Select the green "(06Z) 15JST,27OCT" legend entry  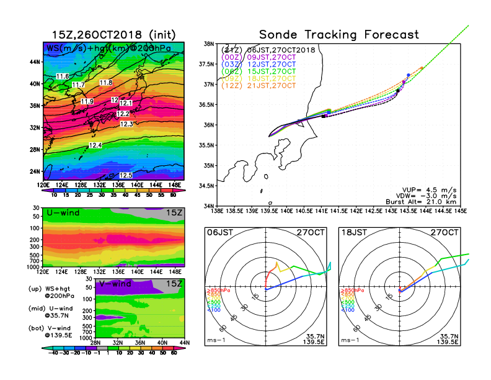(259, 71)
